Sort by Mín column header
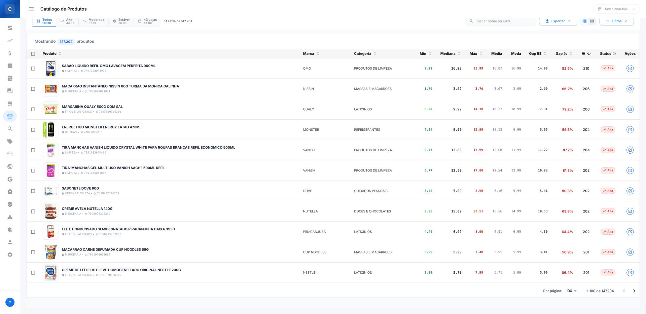 point(425,54)
